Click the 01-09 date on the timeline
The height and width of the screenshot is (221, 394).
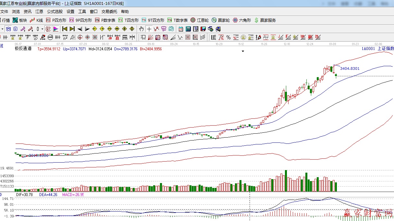[x=332, y=44]
